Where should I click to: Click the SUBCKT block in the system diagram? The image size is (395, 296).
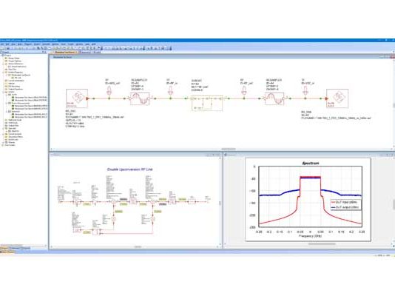click(x=207, y=103)
